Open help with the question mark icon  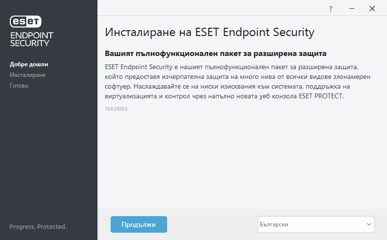(331, 9)
